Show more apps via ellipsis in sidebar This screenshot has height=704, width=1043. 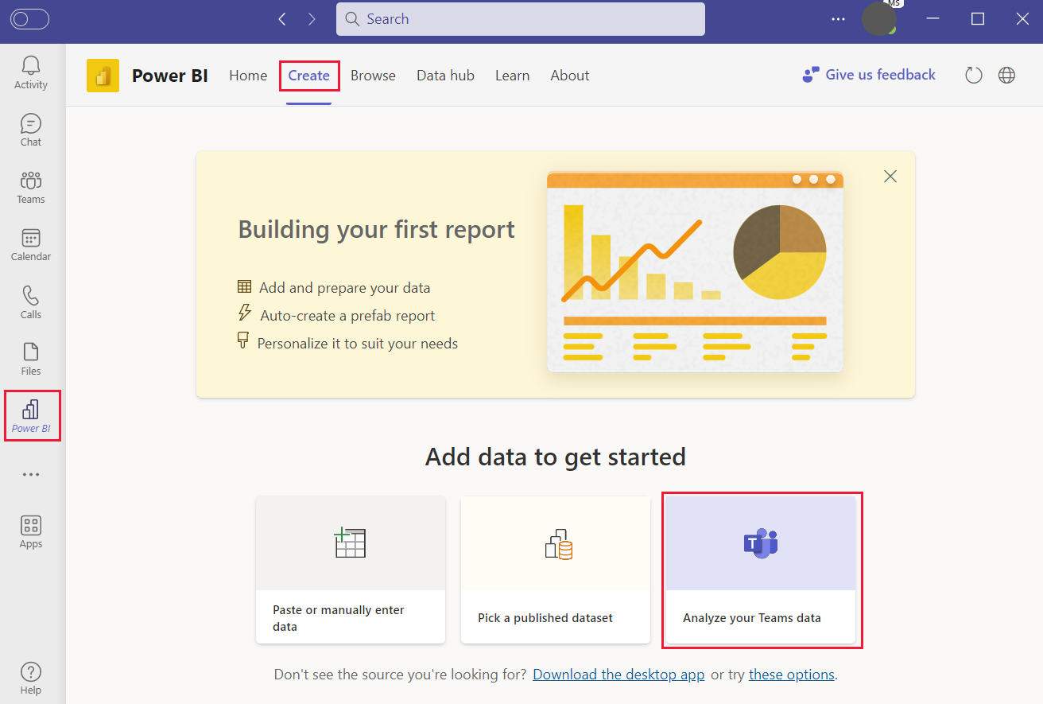31,475
